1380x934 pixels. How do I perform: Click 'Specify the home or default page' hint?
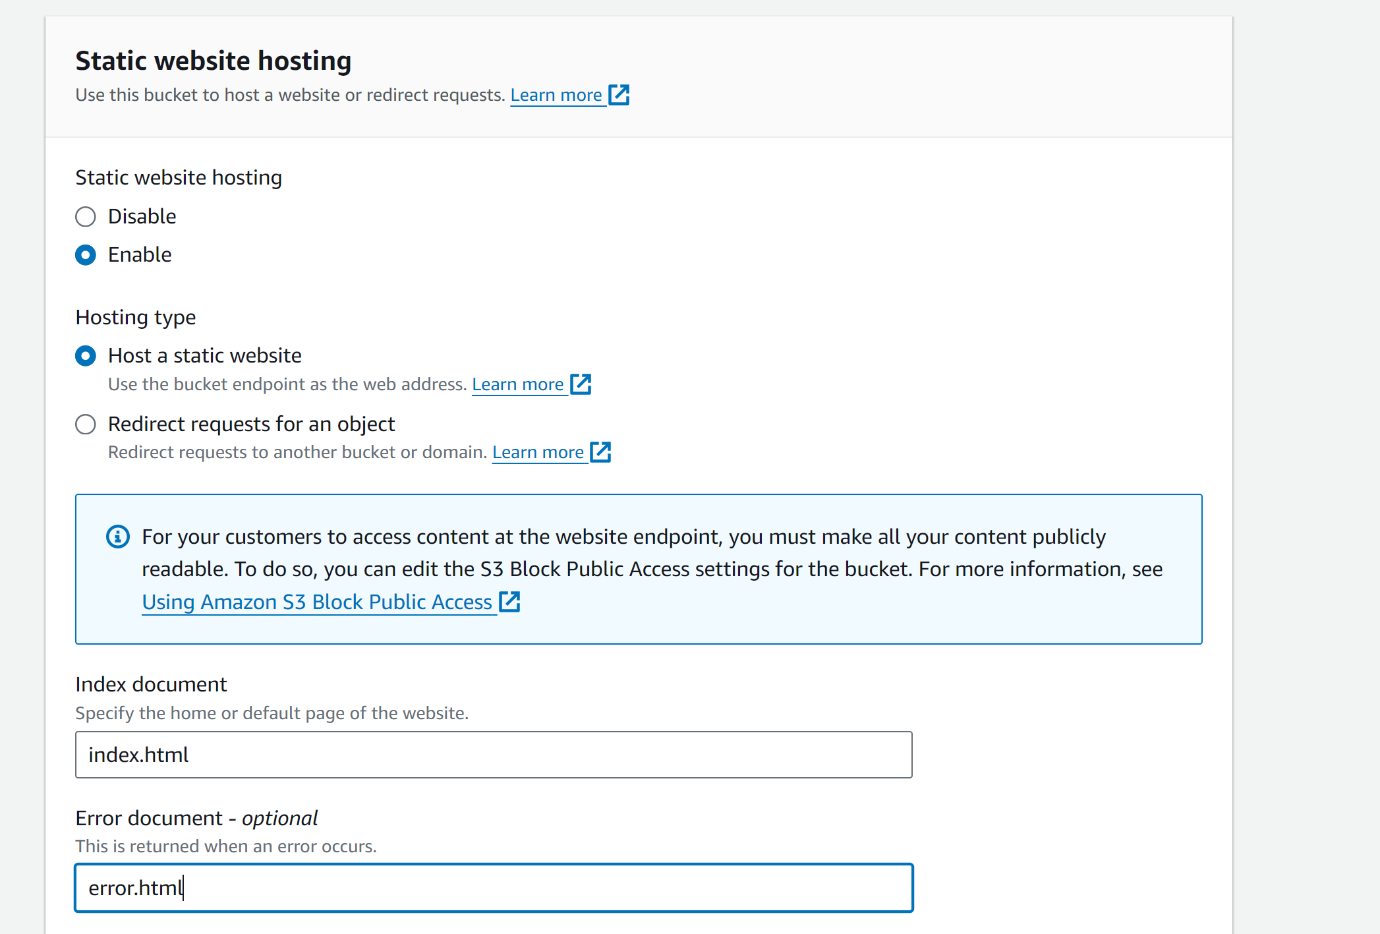272,713
